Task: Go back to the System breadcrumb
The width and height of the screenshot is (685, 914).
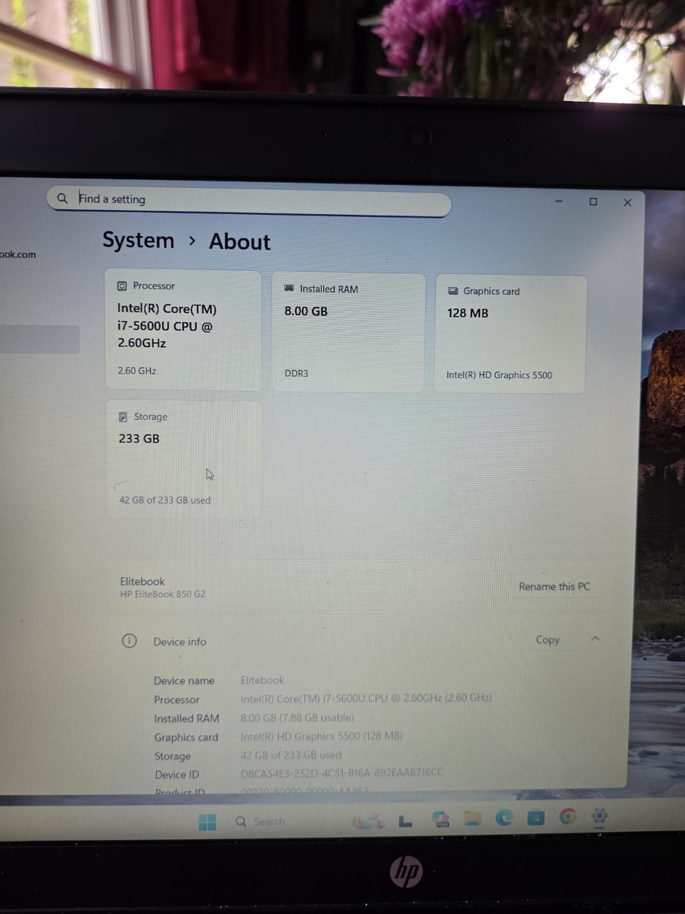Action: [138, 240]
